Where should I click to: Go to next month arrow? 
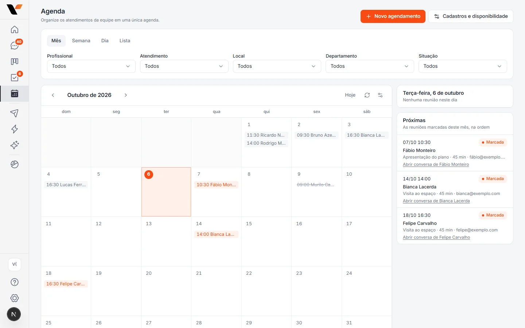(x=126, y=95)
